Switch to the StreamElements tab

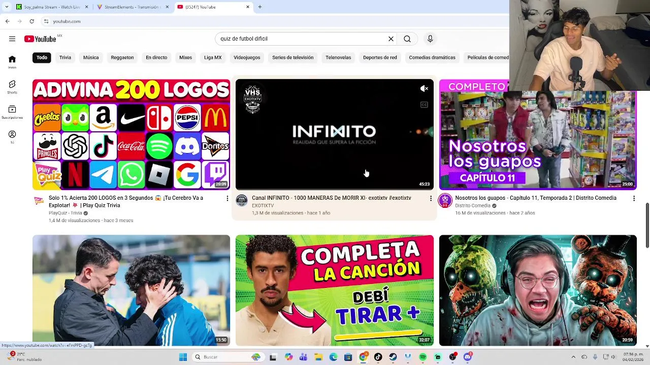[132, 7]
